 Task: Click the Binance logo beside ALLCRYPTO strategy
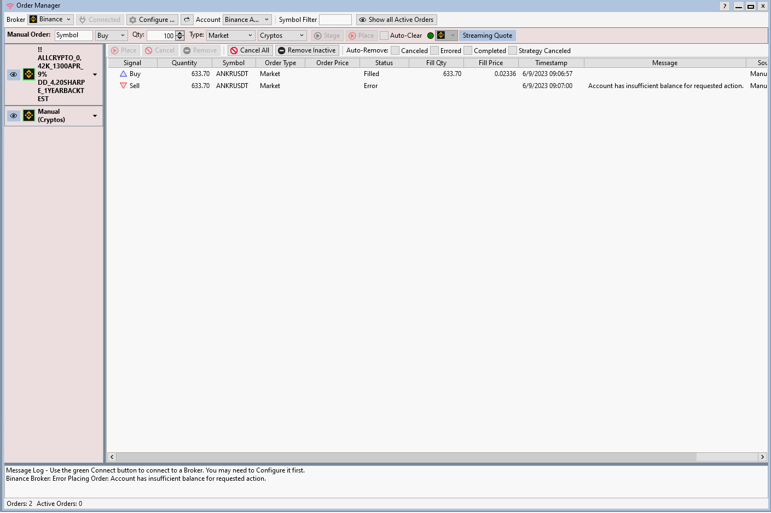point(29,74)
